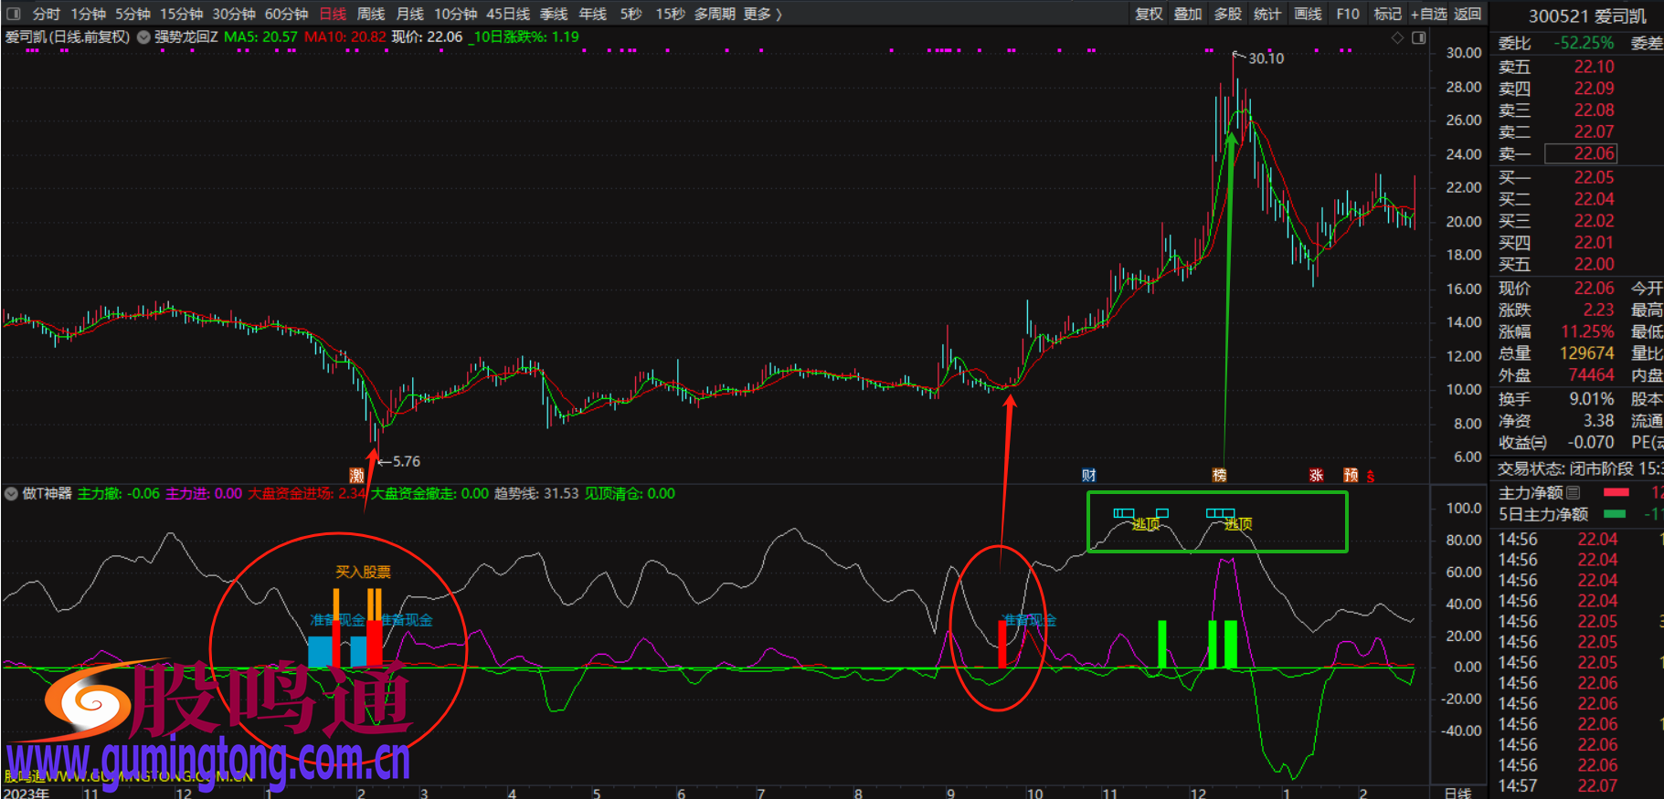Open the 主力净额 detail list icon

click(x=1573, y=493)
